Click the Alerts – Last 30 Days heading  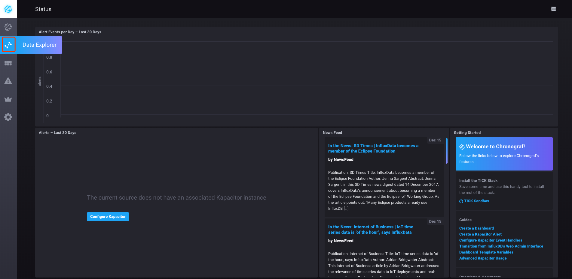[57, 133]
